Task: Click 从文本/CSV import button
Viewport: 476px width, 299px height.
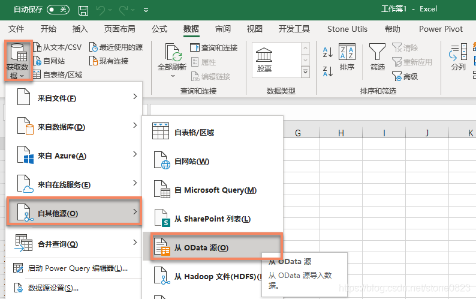Action: pos(58,47)
